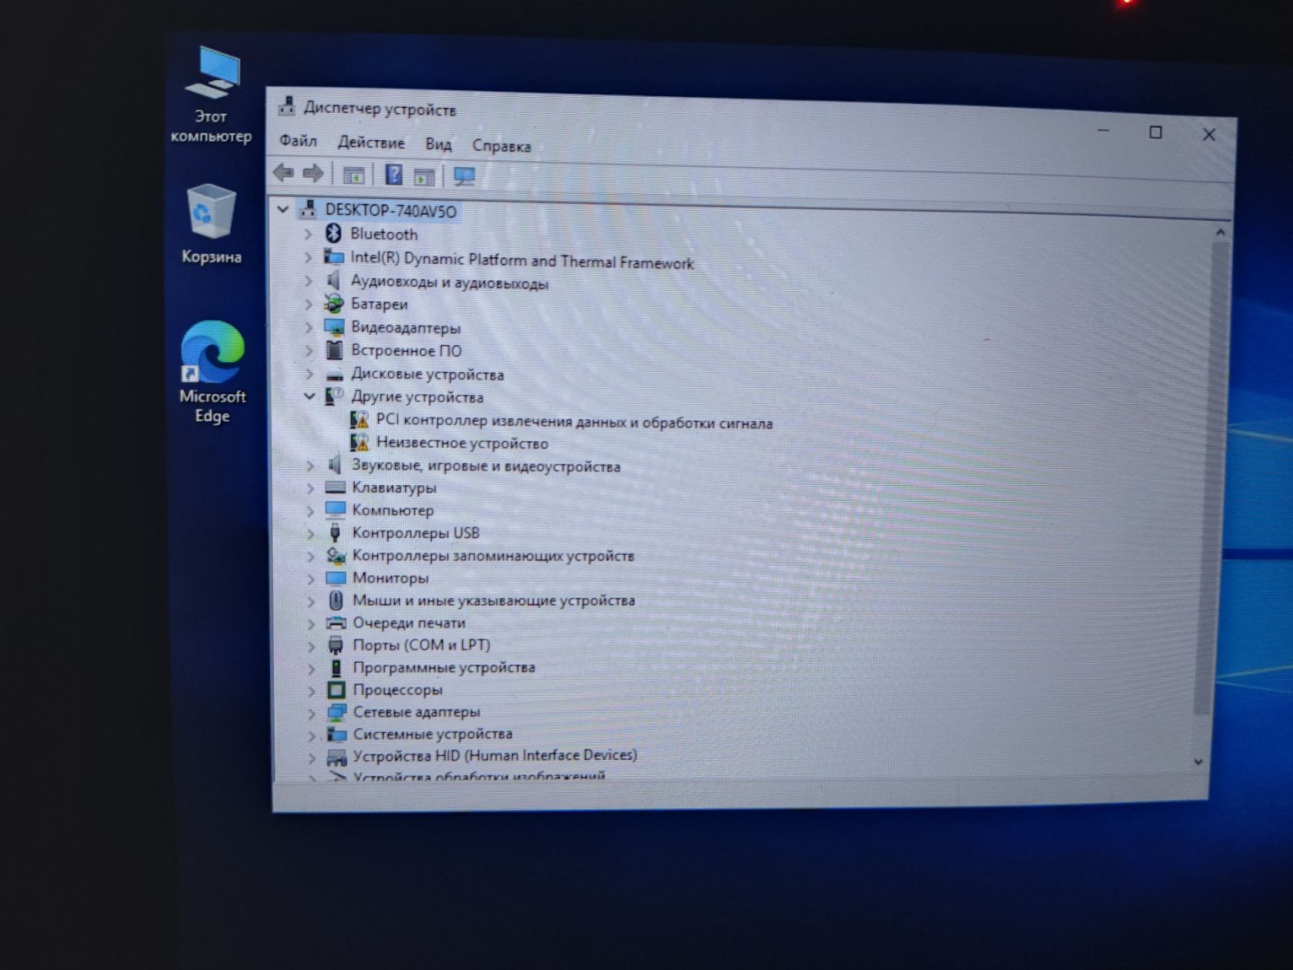
Task: Select Системные устройства row
Action: [433, 734]
